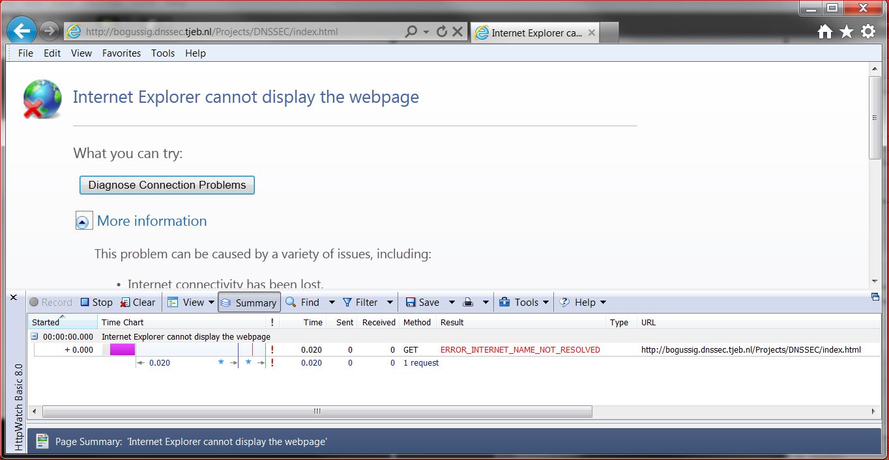The image size is (889, 460).
Task: Open the Tools menu in menu bar
Action: click(x=163, y=53)
